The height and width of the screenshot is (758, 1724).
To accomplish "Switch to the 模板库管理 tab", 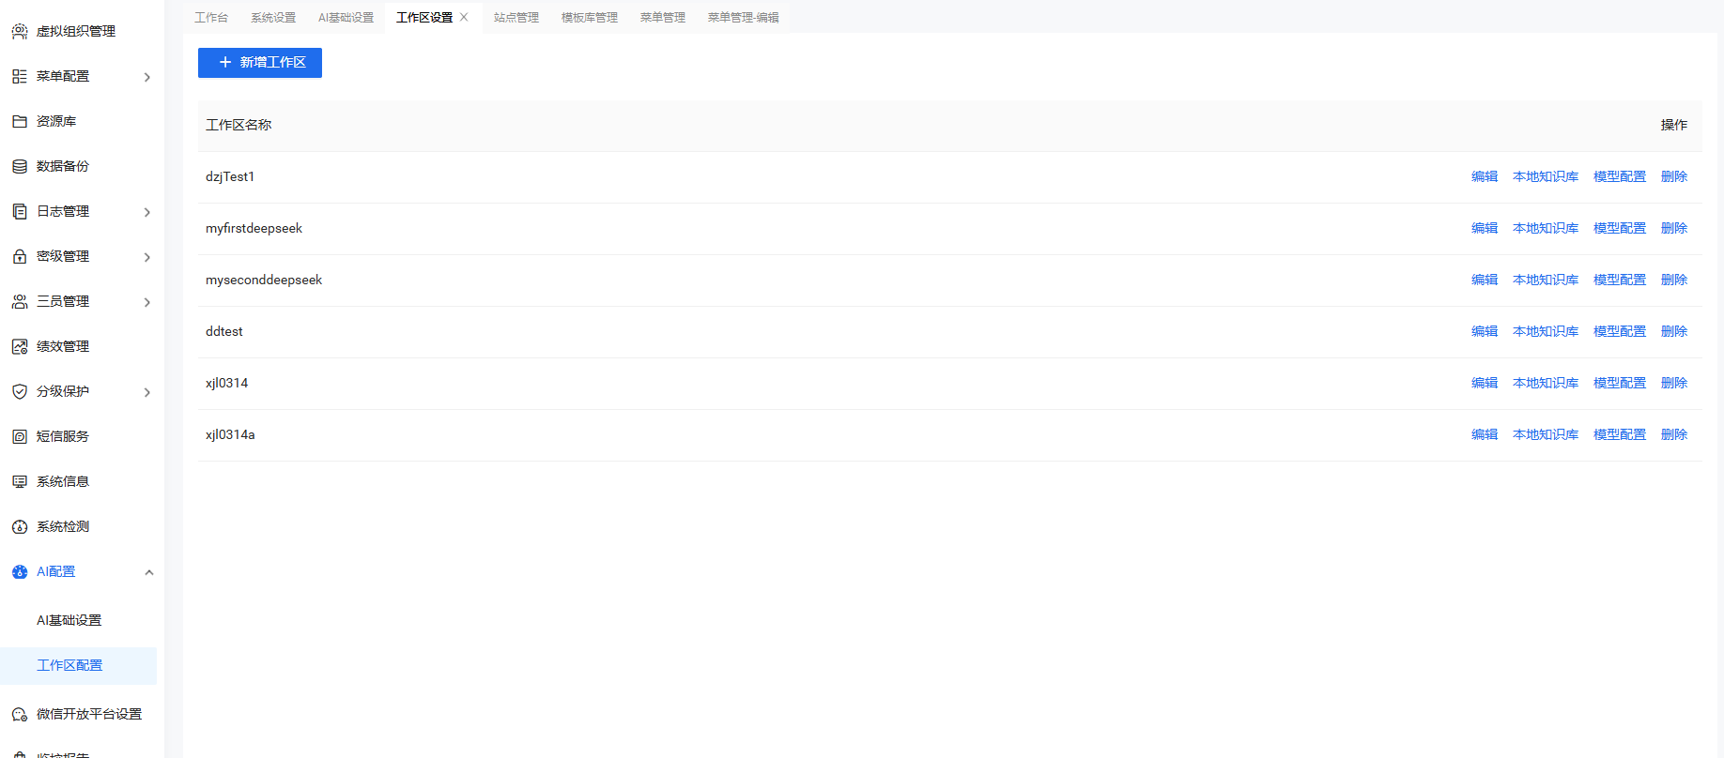I will (590, 18).
